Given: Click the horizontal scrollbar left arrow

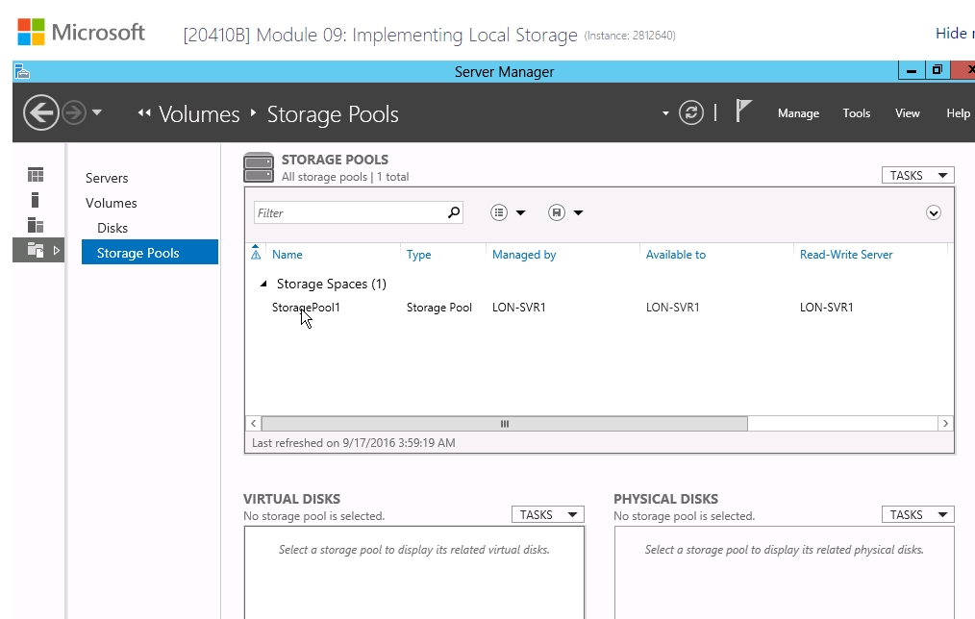Looking at the screenshot, I should tap(254, 423).
